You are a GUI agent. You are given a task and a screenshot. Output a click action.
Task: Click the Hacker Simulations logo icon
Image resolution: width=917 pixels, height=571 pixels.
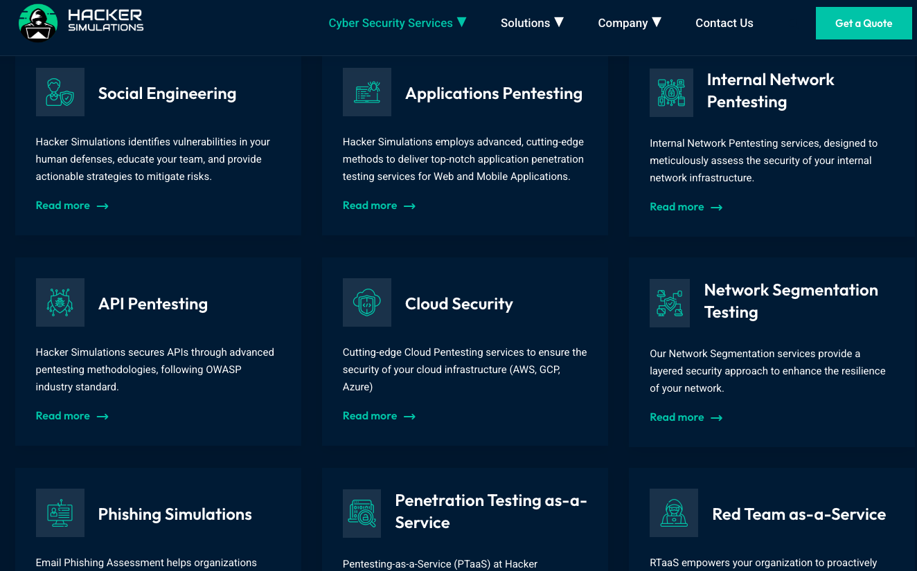click(x=38, y=23)
